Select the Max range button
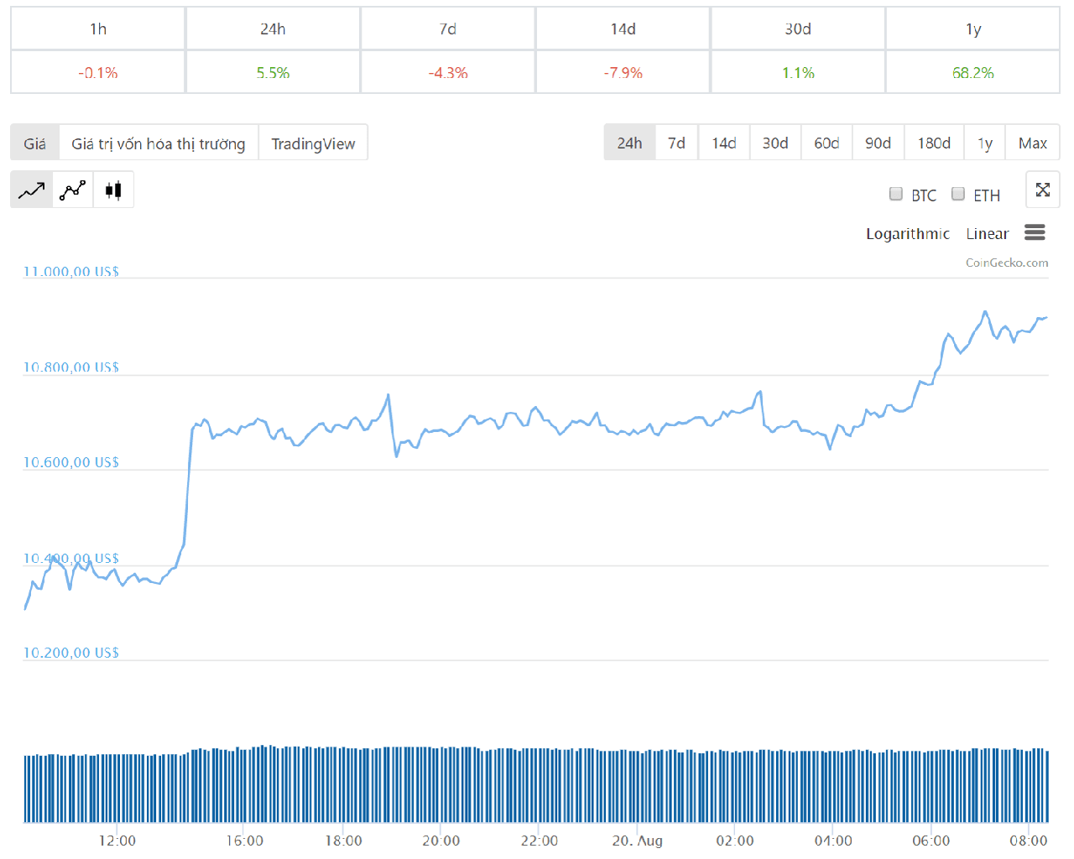Image resolution: width=1074 pixels, height=859 pixels. (x=1033, y=143)
